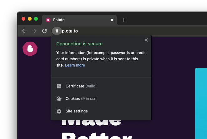Click the pink Potato logo on page
This screenshot has width=207, height=139.
tap(30, 48)
